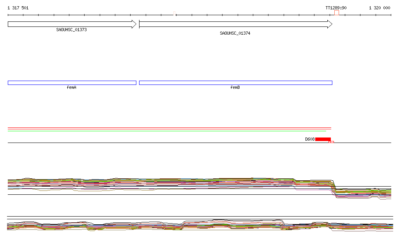Click the D608 text label
The width and height of the screenshot is (399, 238).
pos(310,139)
